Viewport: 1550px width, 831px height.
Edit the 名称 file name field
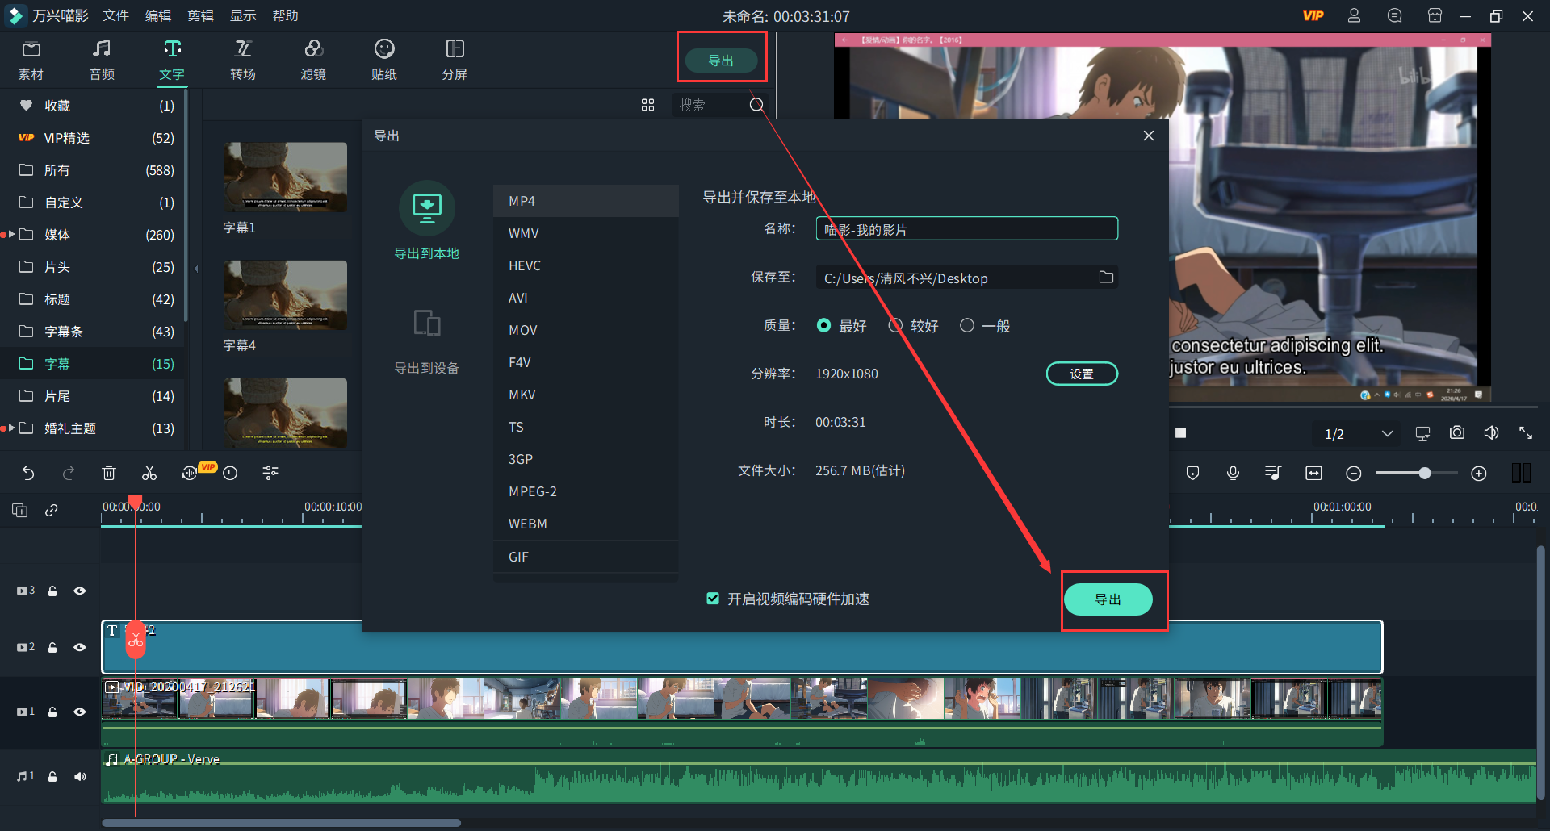(x=967, y=229)
